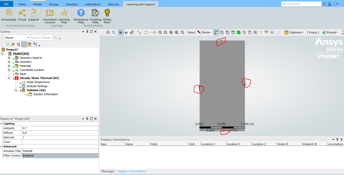
Task: Open the File tab
Action: 6,4
